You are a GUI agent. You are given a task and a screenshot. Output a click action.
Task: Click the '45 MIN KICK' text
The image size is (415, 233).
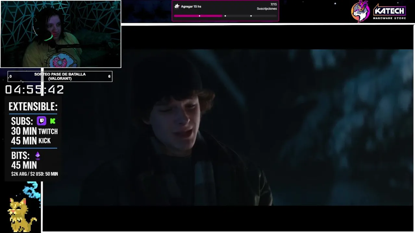click(31, 141)
